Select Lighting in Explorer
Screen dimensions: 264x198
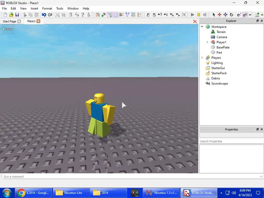217,63
